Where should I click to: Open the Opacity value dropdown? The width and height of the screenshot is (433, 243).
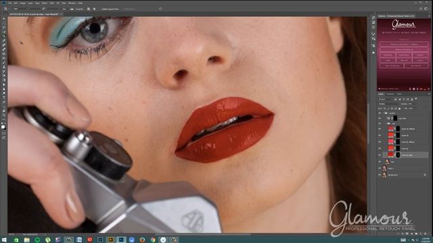415,104
